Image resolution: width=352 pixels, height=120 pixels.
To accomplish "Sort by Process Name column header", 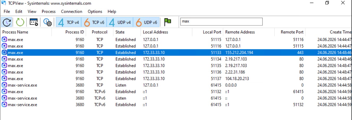I will point(26,32).
